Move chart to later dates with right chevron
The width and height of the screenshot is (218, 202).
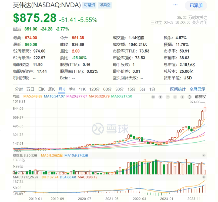(x=182, y=97)
